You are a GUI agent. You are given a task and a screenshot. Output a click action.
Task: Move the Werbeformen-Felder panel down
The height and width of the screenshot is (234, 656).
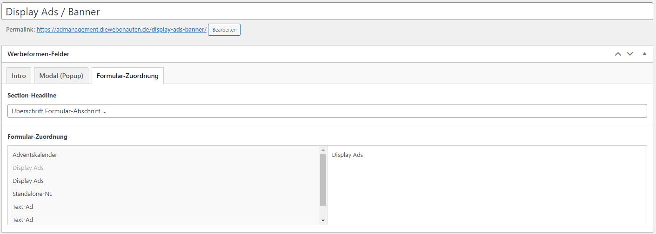click(x=630, y=54)
